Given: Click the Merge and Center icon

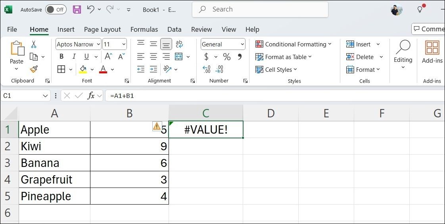Looking at the screenshot, I should click(x=178, y=57).
